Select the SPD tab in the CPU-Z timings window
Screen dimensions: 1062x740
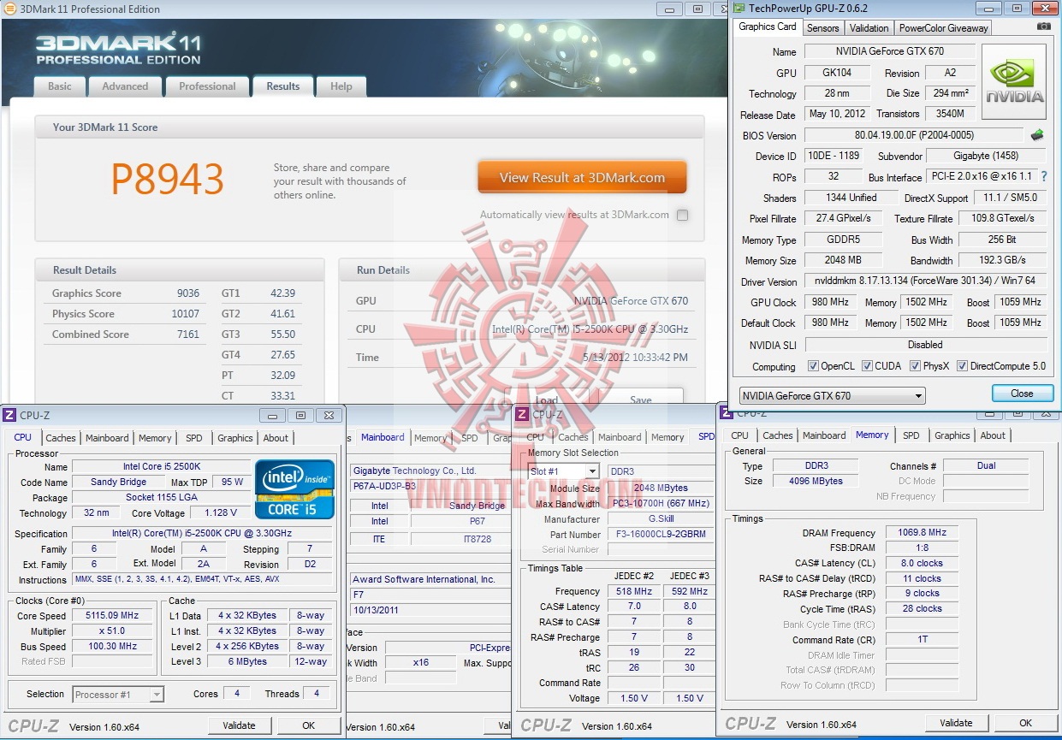pyautogui.click(x=911, y=435)
